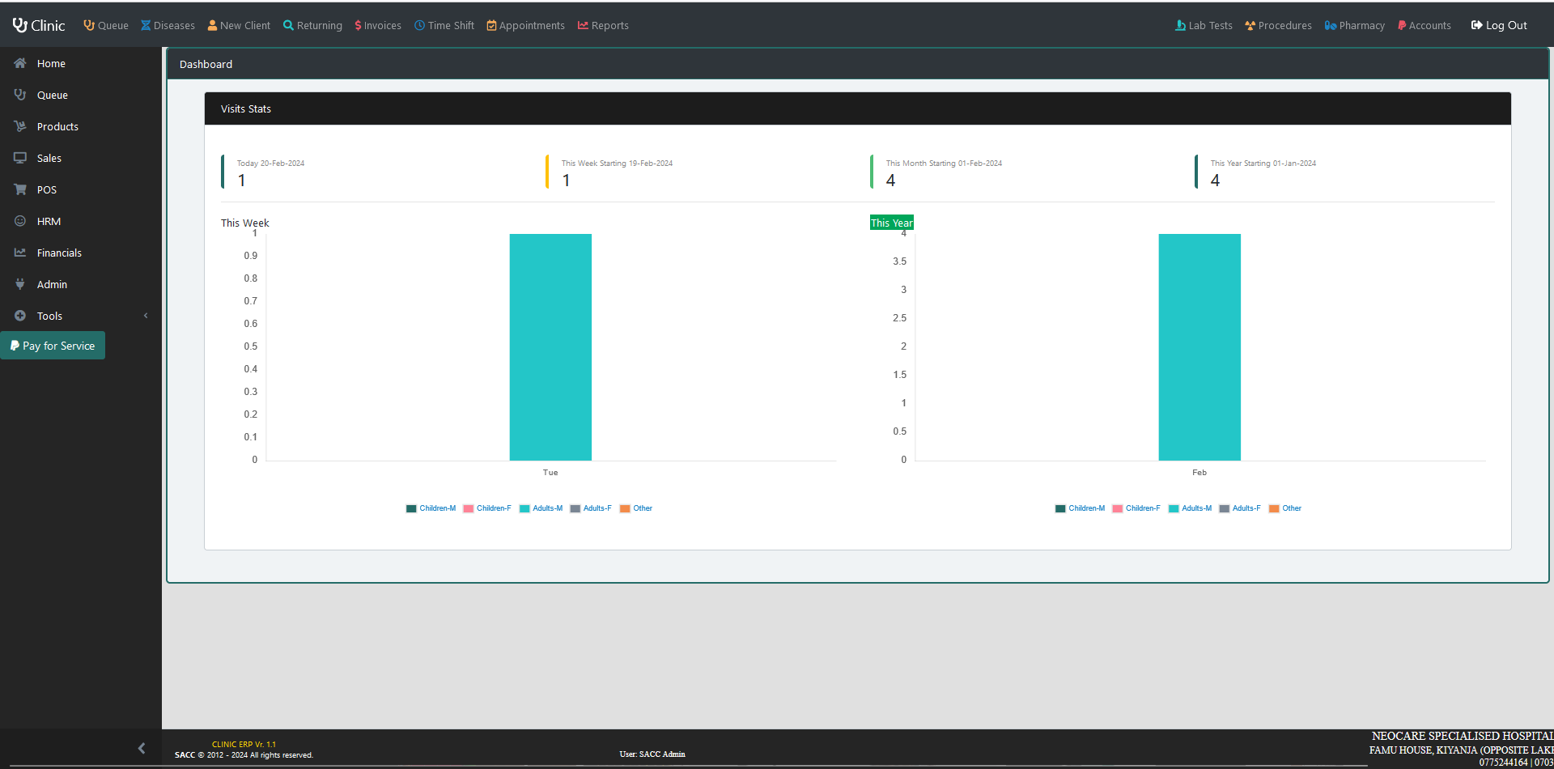Open the Invoices section
This screenshot has height=769, width=1554.
[378, 25]
